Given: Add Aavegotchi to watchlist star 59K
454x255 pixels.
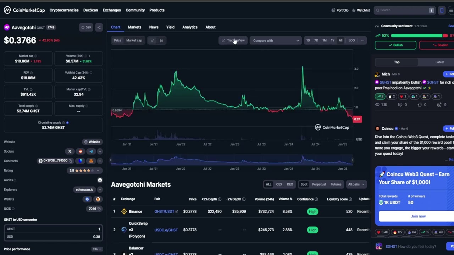Looking at the screenshot, I should pyautogui.click(x=86, y=27).
